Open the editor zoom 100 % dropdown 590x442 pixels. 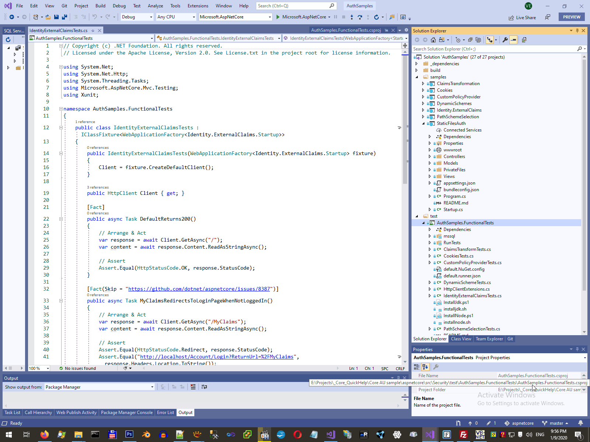39,368
